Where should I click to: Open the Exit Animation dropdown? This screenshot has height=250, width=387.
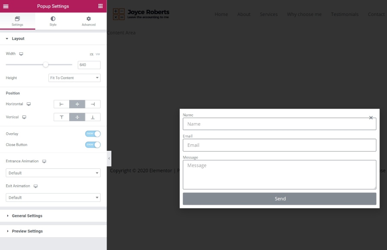tap(53, 198)
